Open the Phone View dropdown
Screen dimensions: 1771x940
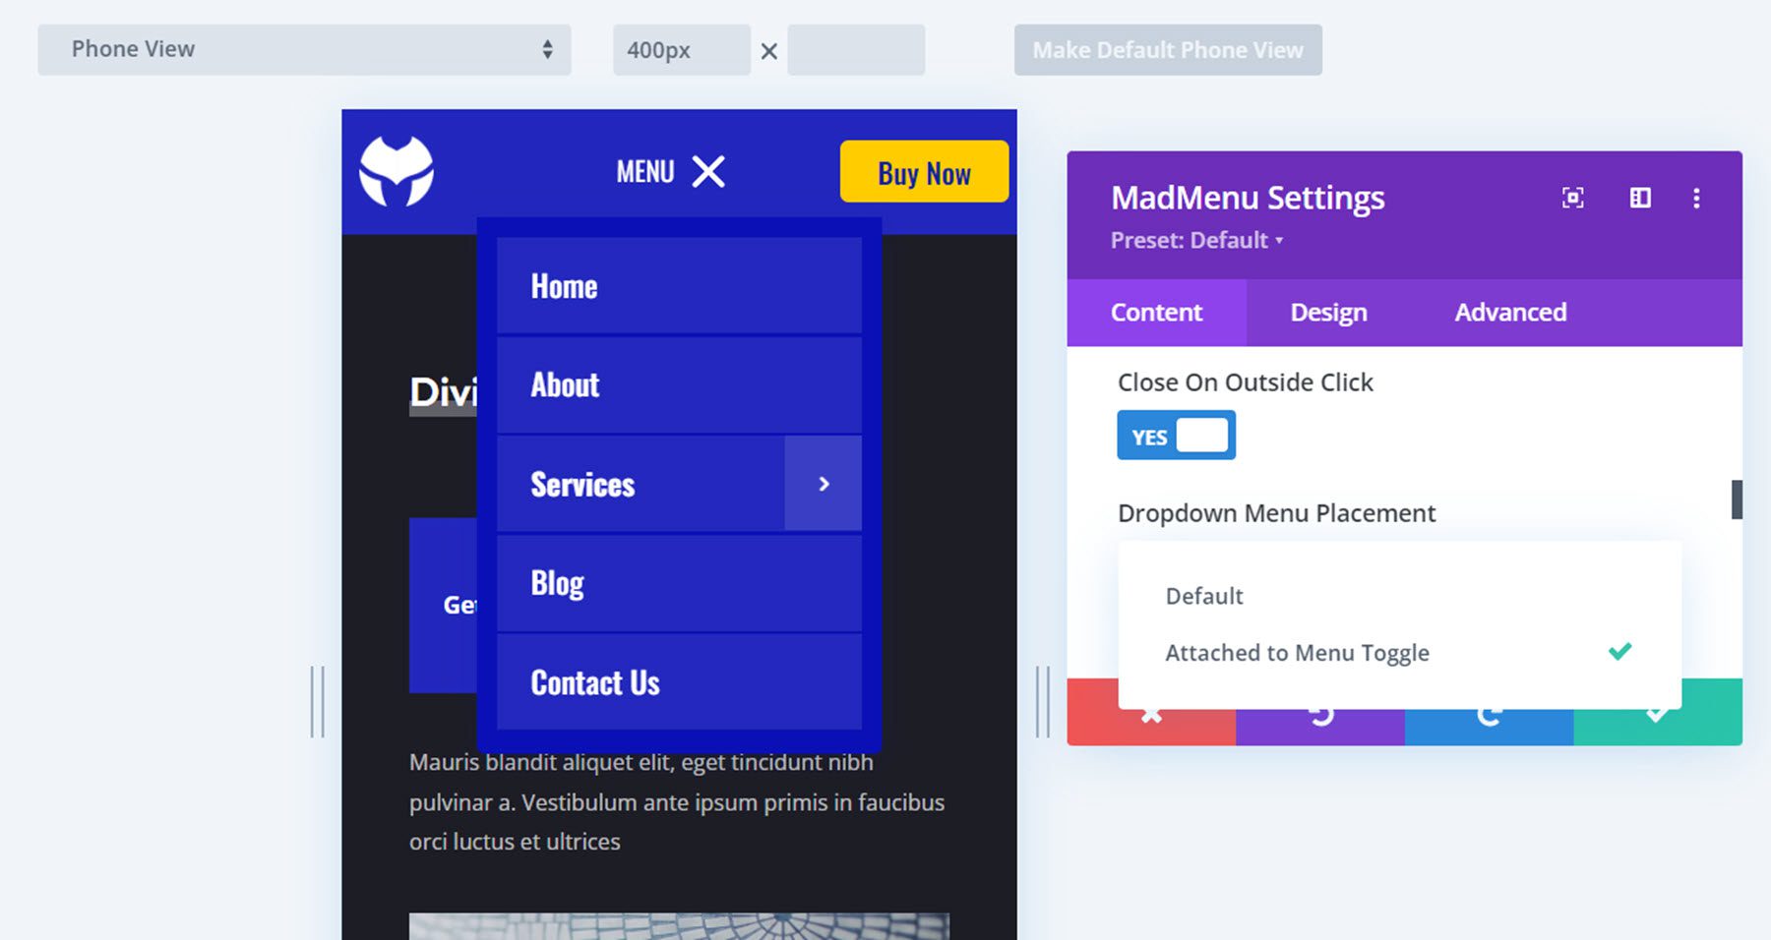pyautogui.click(x=303, y=48)
